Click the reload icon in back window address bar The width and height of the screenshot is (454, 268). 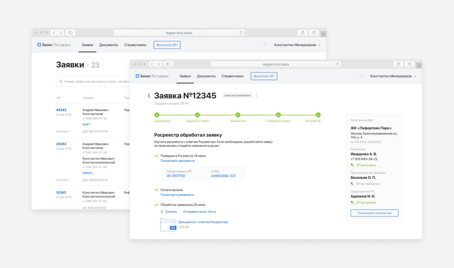pos(241,33)
